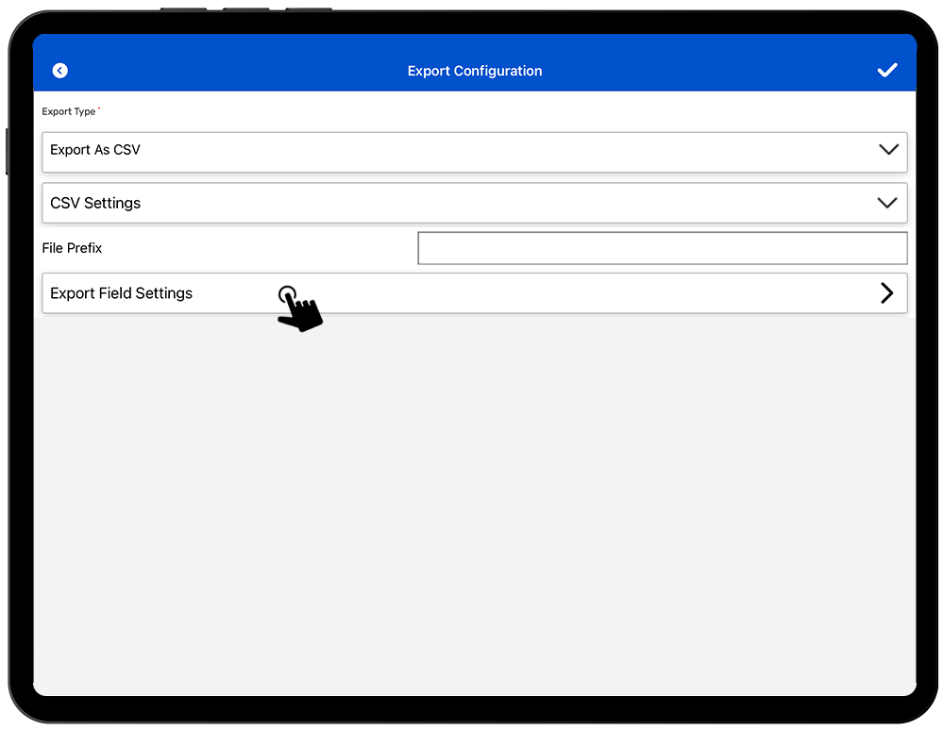Click the File Prefix label
This screenshot has width=944, height=730.
(72, 248)
